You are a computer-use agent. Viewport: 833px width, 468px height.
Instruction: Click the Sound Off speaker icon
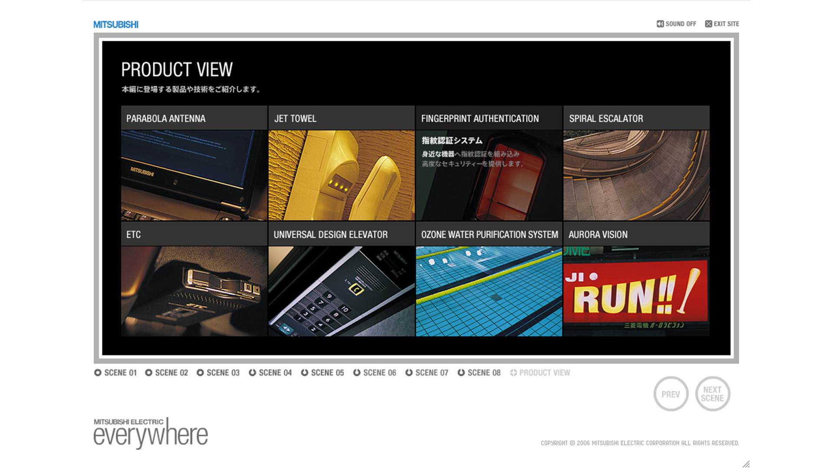point(660,24)
